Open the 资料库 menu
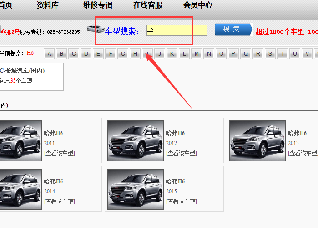 [48, 5]
